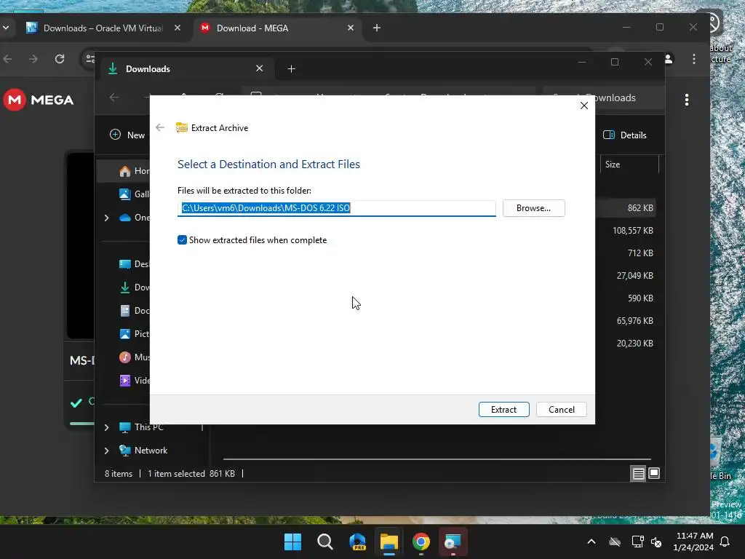
Task: Open Windows taskbar Search
Action: click(x=325, y=542)
